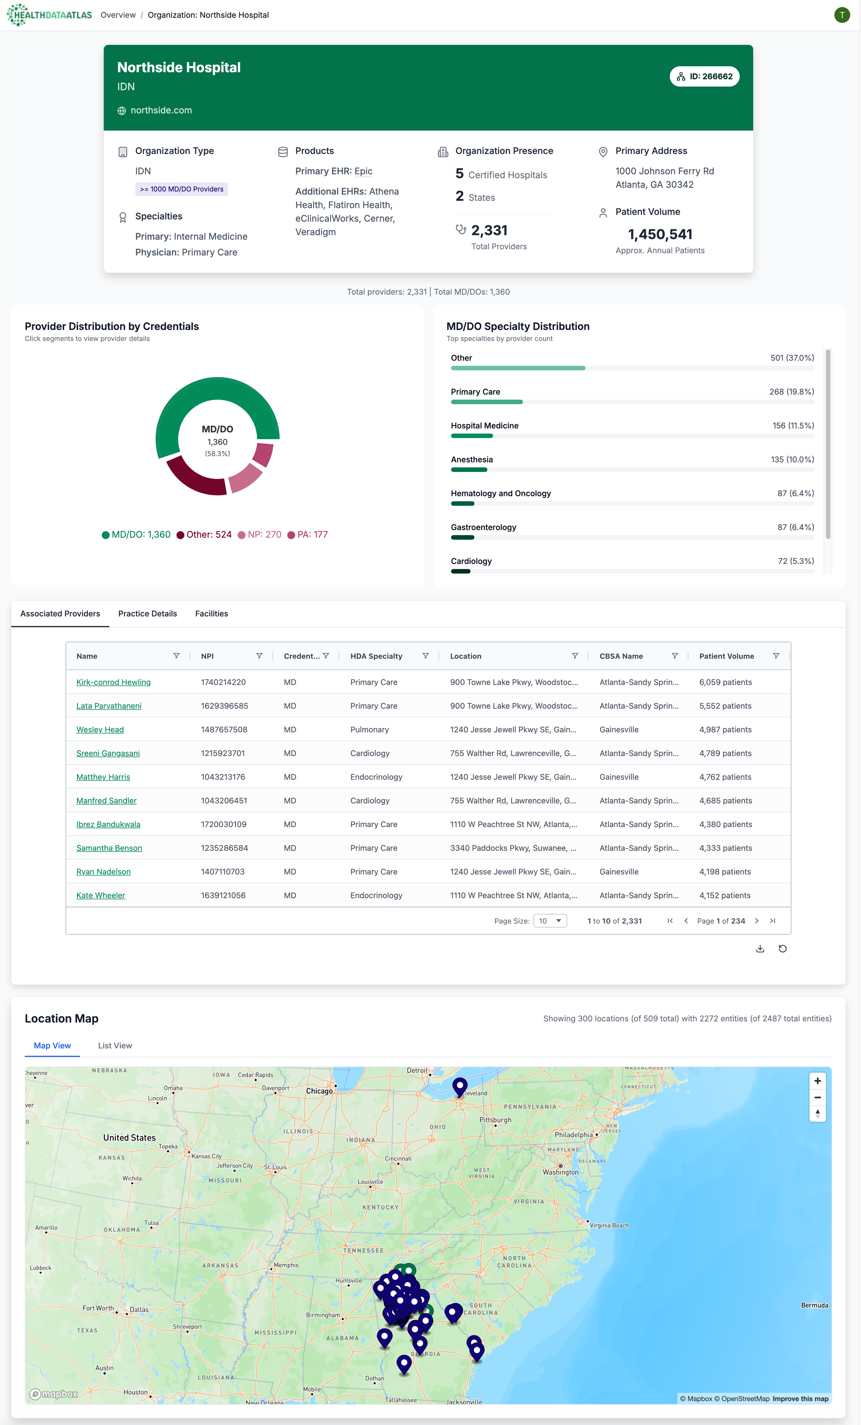Reset map bearing with compass icon
Viewport: 861px width, 1425px height.
(817, 1113)
